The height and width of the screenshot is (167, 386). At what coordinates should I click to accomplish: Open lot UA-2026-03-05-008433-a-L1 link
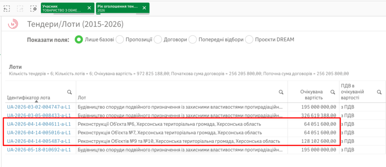click(x=39, y=115)
